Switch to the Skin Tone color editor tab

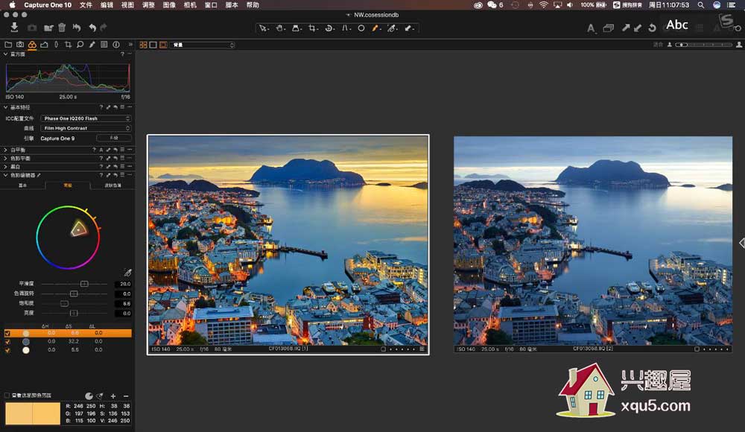click(x=112, y=185)
